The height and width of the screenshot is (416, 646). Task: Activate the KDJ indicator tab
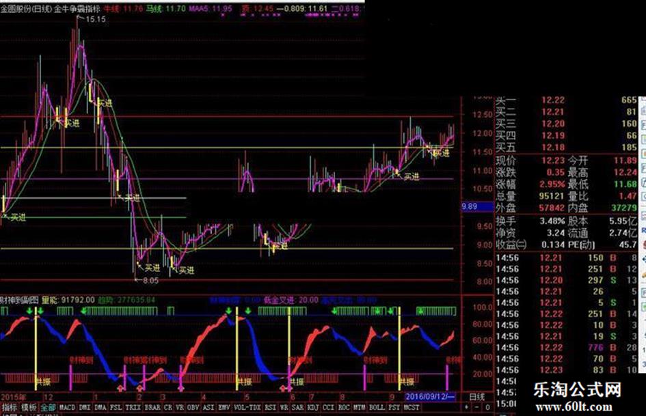pyautogui.click(x=313, y=407)
